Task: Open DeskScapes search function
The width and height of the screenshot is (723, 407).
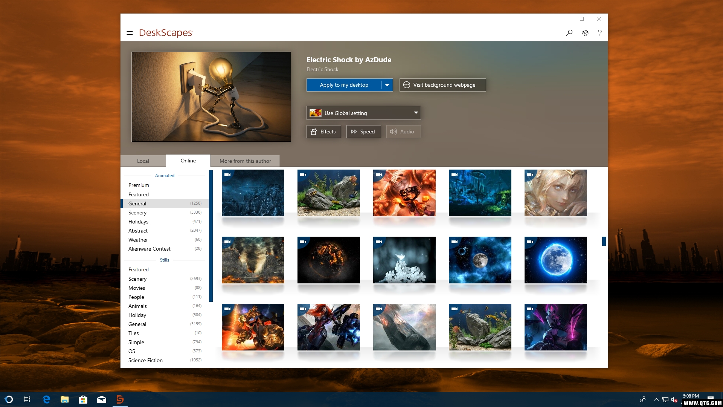Action: tap(569, 32)
